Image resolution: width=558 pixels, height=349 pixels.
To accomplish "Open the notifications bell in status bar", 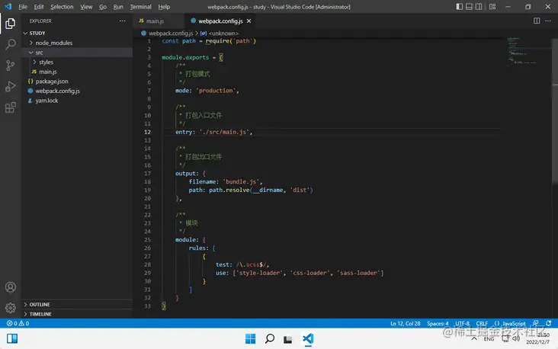I will (549, 323).
